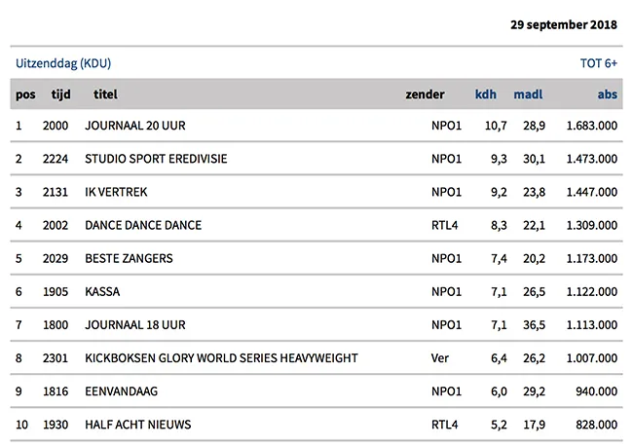Click the 1.683.000 viewers value
The image size is (633, 447).
(x=592, y=126)
